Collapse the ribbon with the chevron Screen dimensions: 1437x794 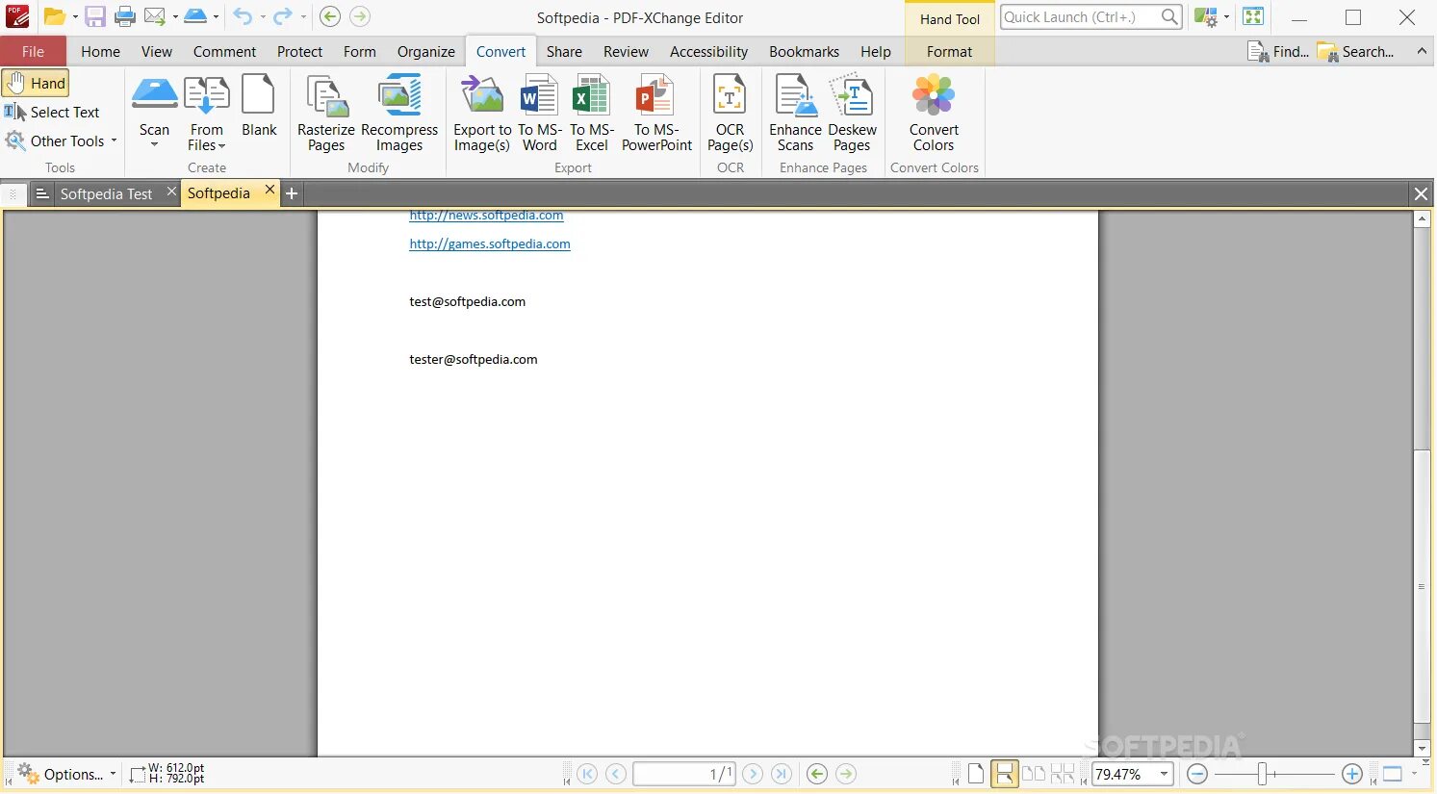click(1422, 51)
